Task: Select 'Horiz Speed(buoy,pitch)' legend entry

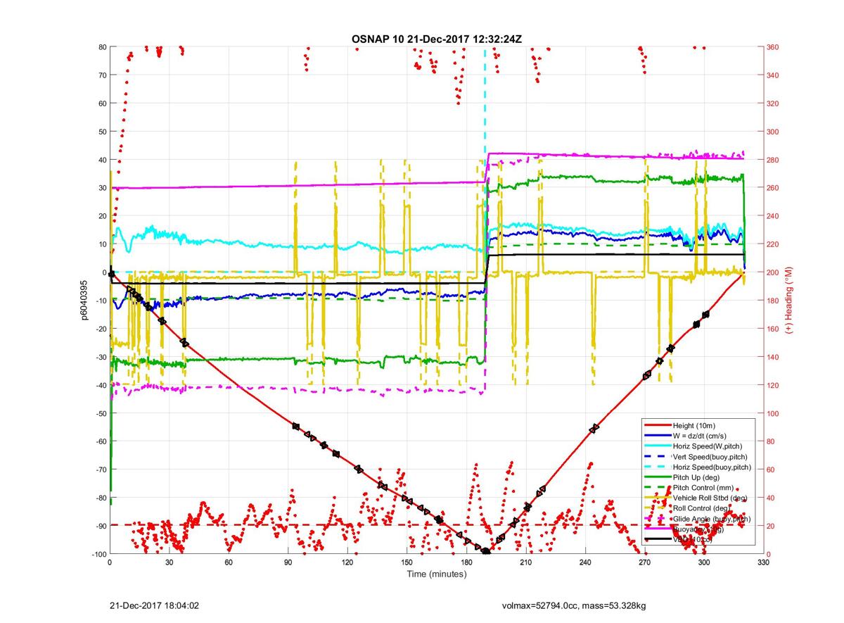Action: coord(712,467)
